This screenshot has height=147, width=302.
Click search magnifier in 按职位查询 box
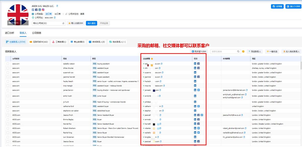238,52
